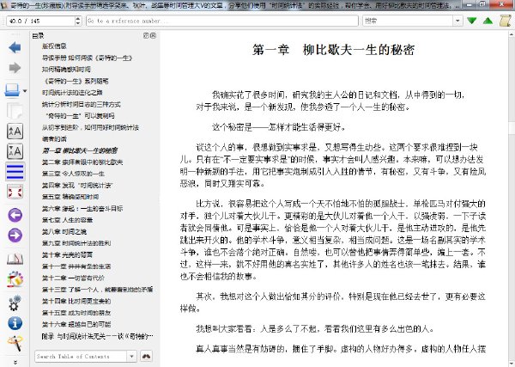Click the Copy to clipboard icon
515x367 pixels.
pos(15,111)
